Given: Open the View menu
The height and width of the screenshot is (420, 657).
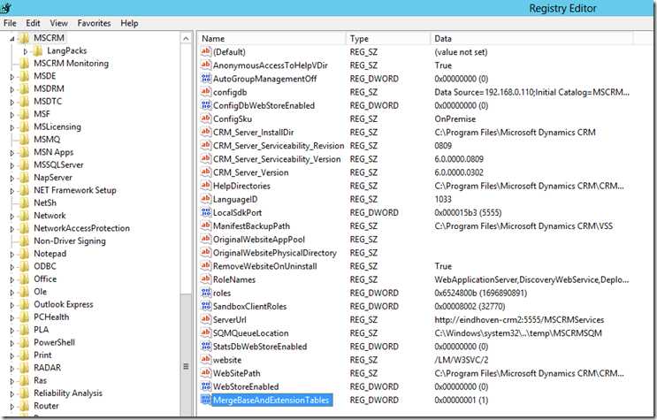Looking at the screenshot, I should pyautogui.click(x=58, y=23).
